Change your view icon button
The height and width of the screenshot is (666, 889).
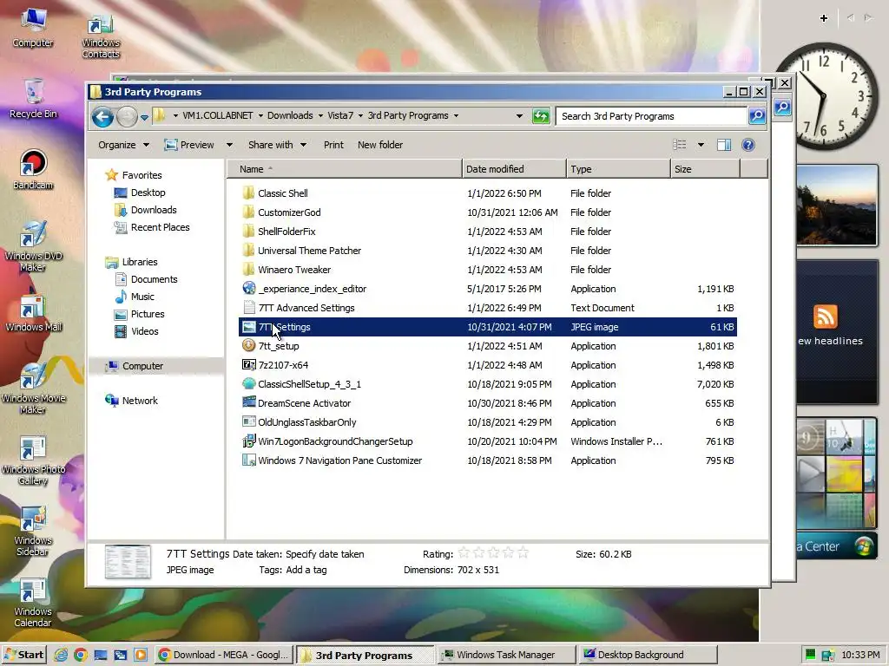[x=679, y=145]
